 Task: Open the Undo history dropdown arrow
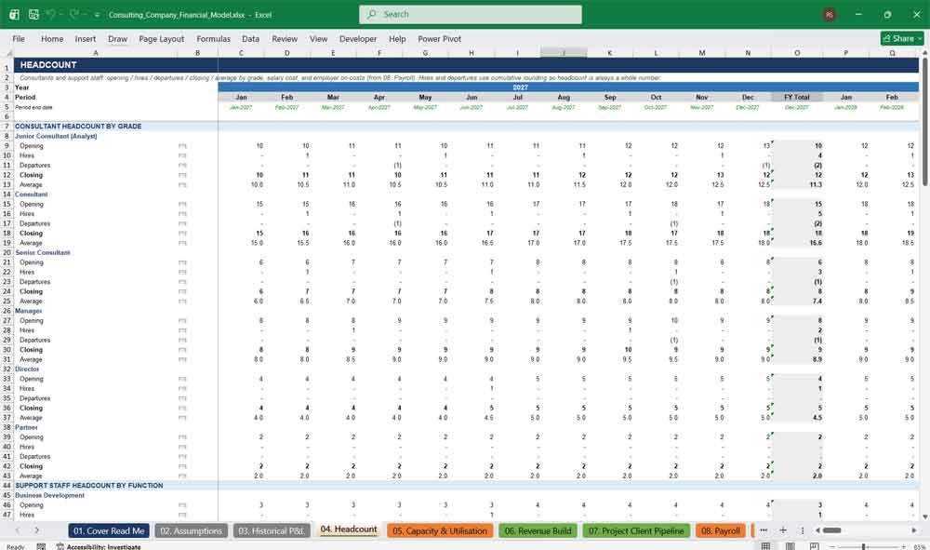61,15
